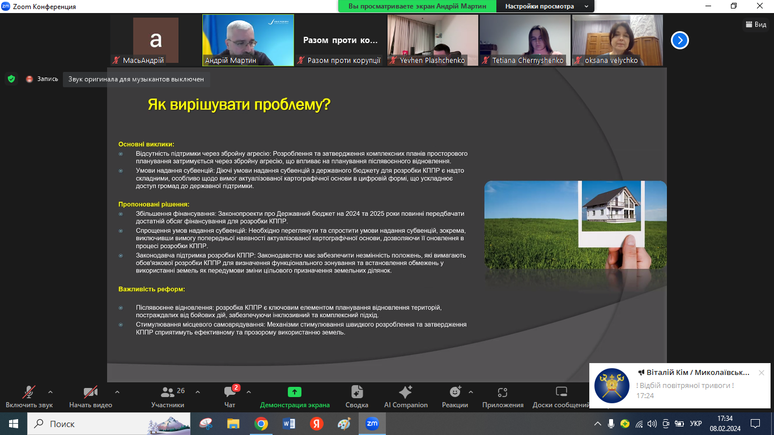Screen dimensions: 774x435
Task: Open Доски сообщений whiteboards
Action: (x=561, y=396)
